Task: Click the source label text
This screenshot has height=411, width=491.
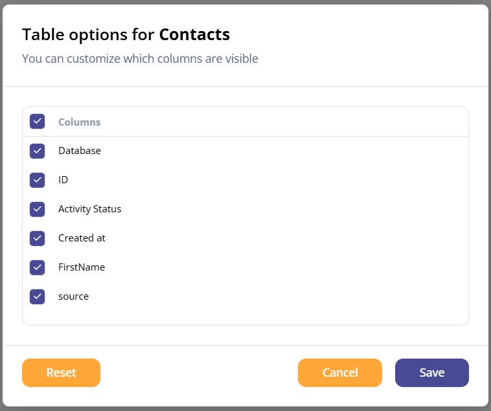Action: pyautogui.click(x=73, y=296)
